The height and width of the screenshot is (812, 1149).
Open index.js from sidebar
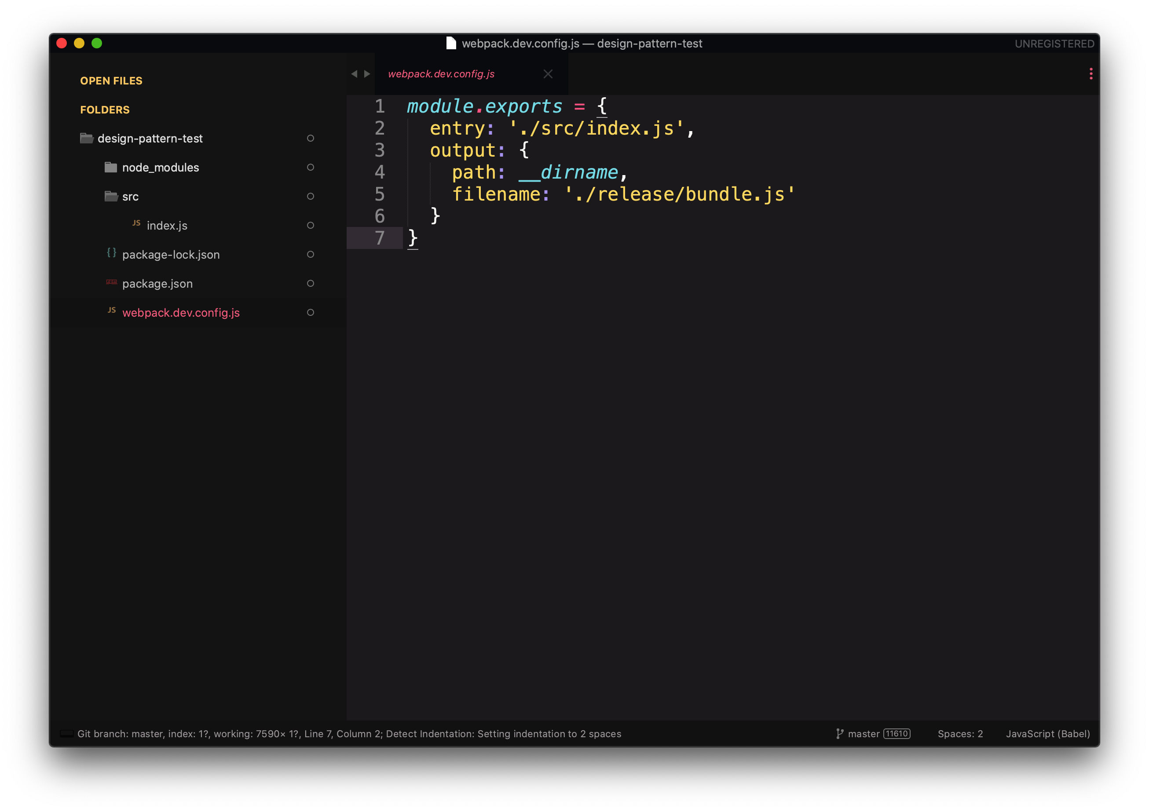pos(167,226)
